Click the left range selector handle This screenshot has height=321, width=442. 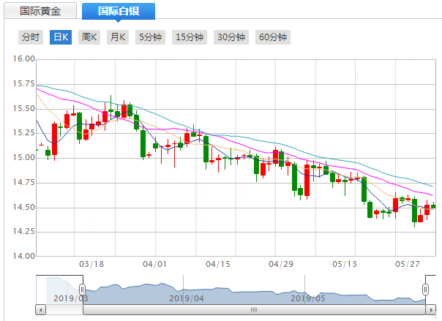[83, 290]
